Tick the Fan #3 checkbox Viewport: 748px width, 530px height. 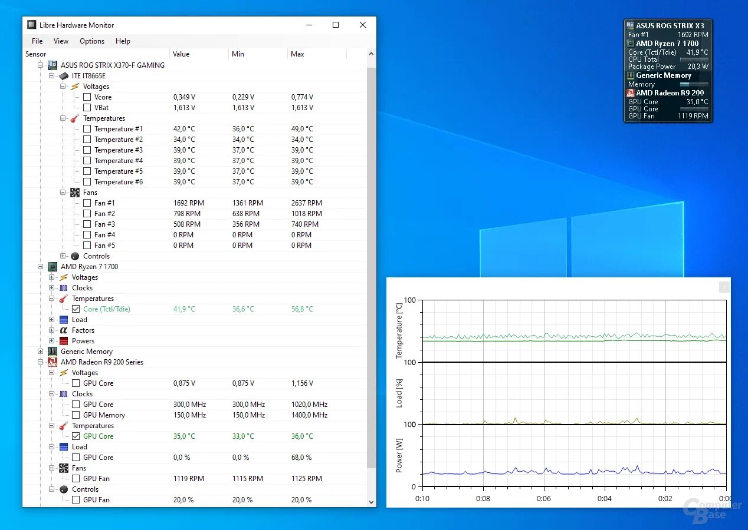87,224
